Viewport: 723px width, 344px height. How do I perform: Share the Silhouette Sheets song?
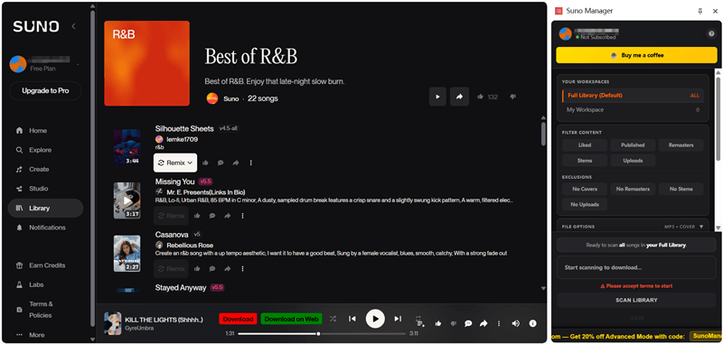(x=236, y=163)
